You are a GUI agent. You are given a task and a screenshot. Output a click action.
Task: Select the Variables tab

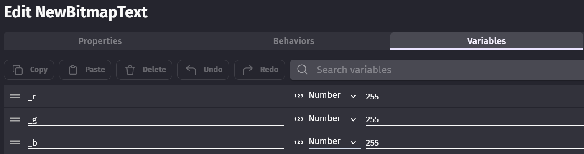click(x=487, y=41)
